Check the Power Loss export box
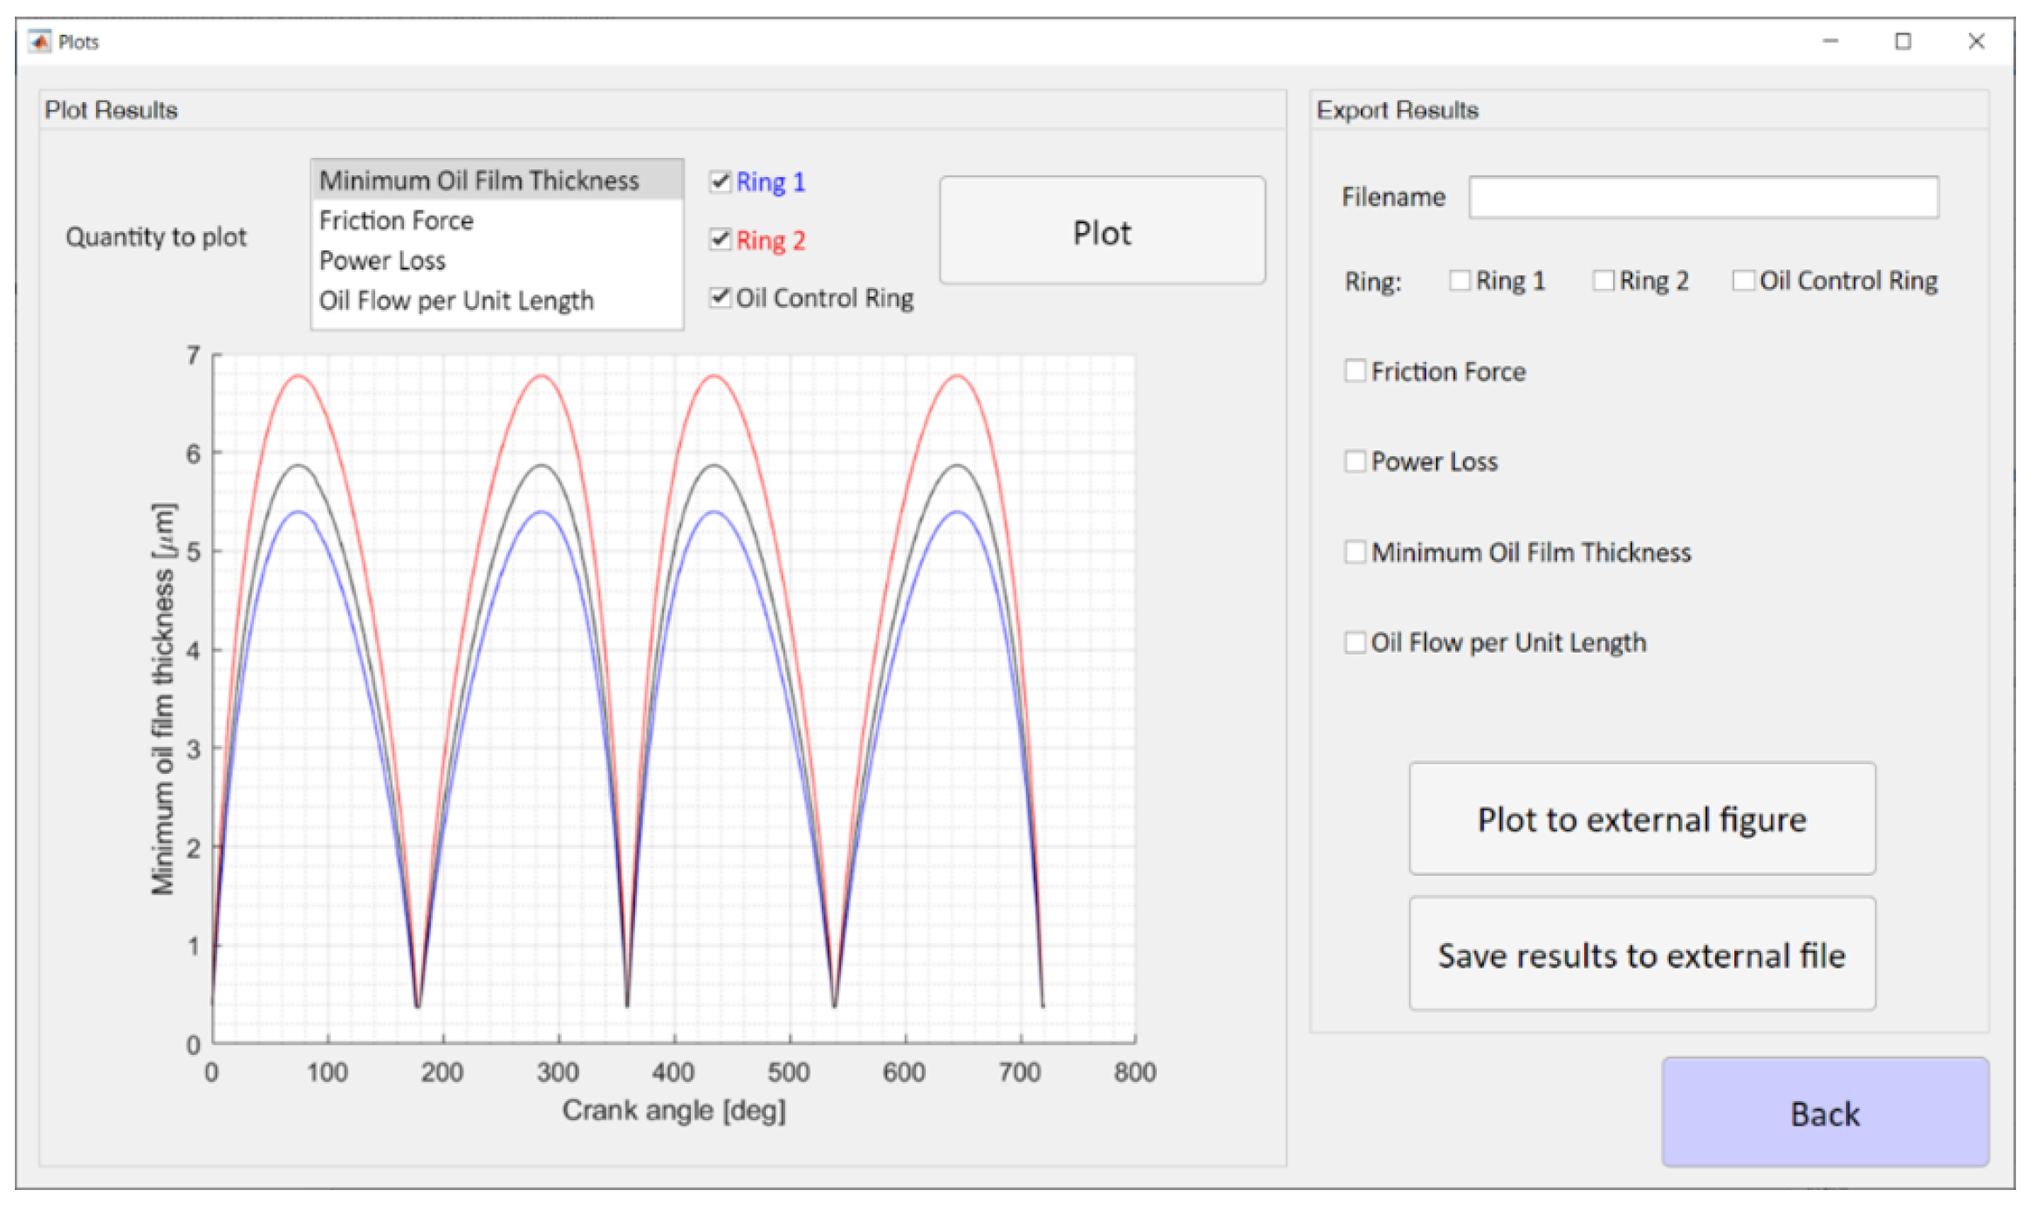Image resolution: width=2037 pixels, height=1211 pixels. click(1355, 461)
